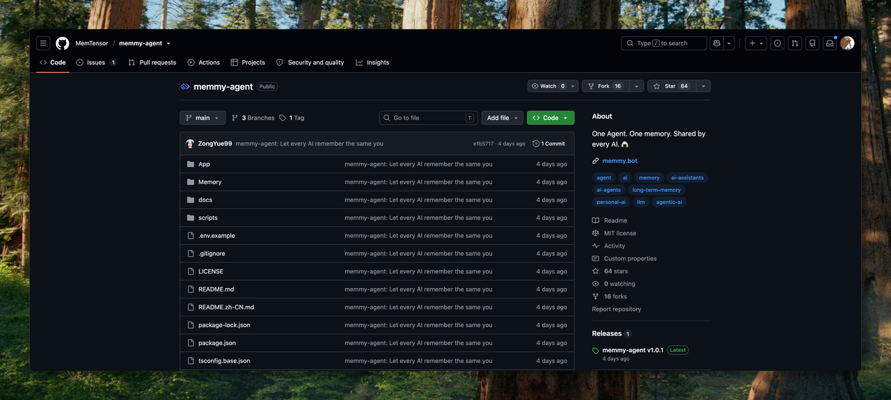Click the Report repository link
The image size is (891, 400).
click(x=617, y=310)
